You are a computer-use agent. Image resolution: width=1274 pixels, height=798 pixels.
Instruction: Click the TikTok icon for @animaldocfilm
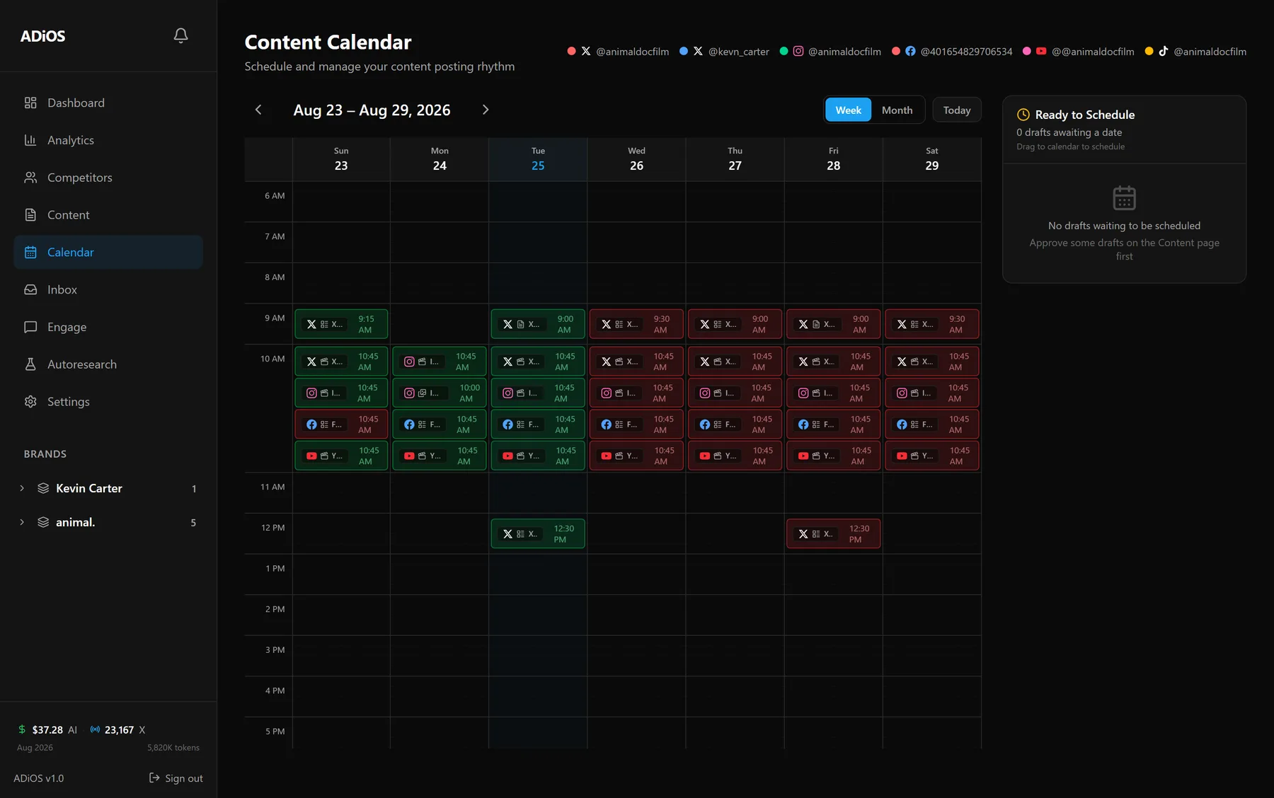click(1164, 51)
